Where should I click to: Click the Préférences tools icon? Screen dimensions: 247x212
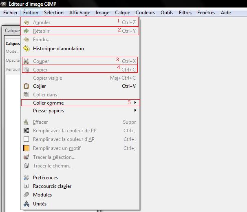[x=26, y=178]
